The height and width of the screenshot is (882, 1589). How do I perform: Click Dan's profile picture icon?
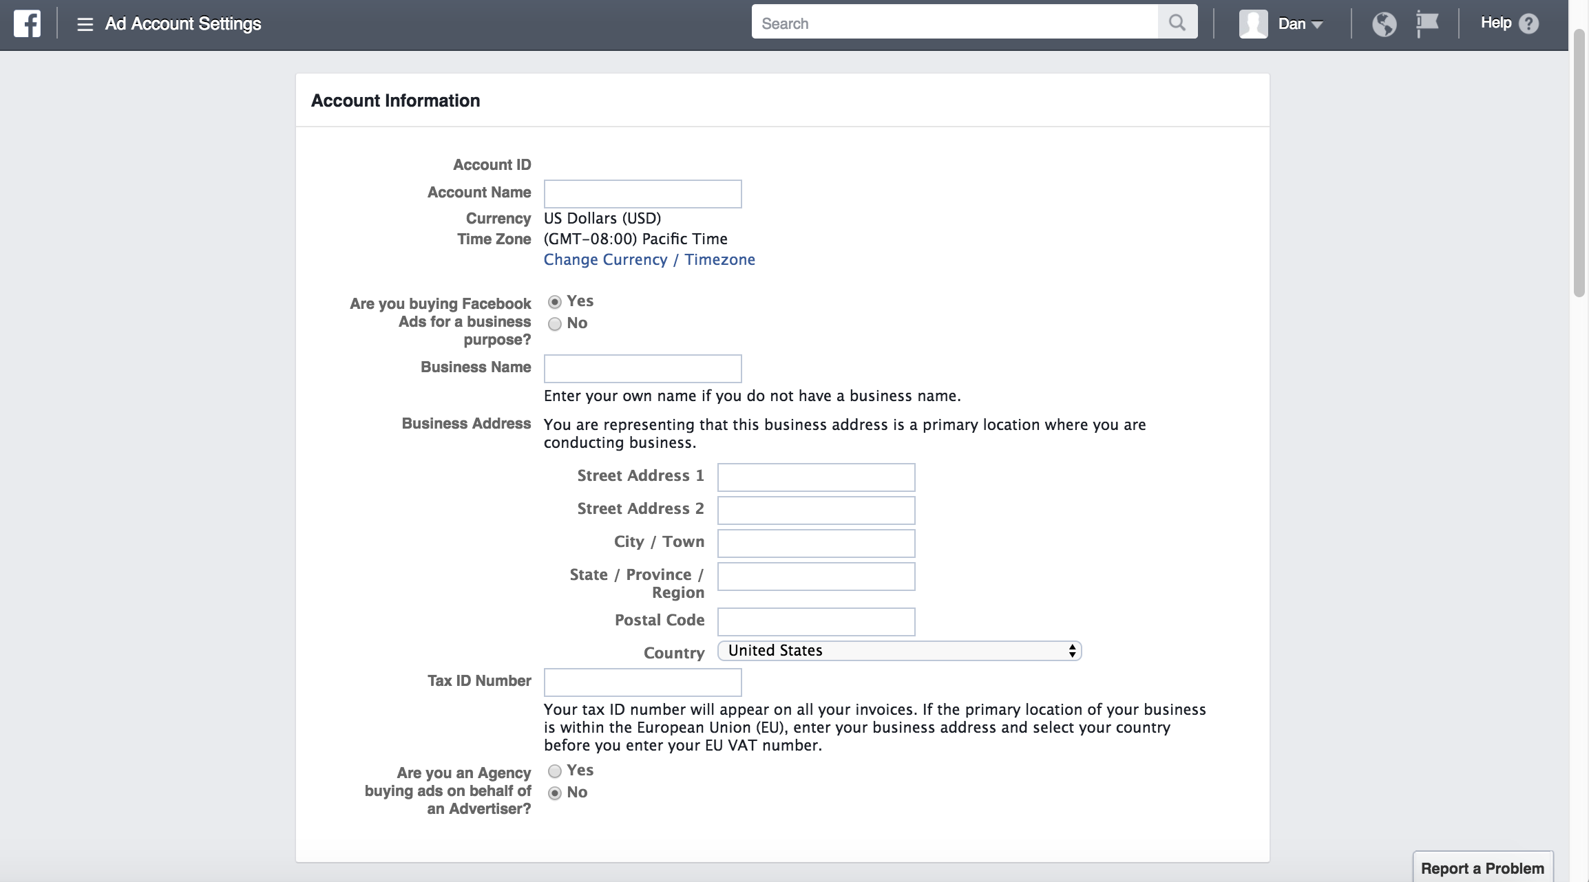coord(1253,23)
